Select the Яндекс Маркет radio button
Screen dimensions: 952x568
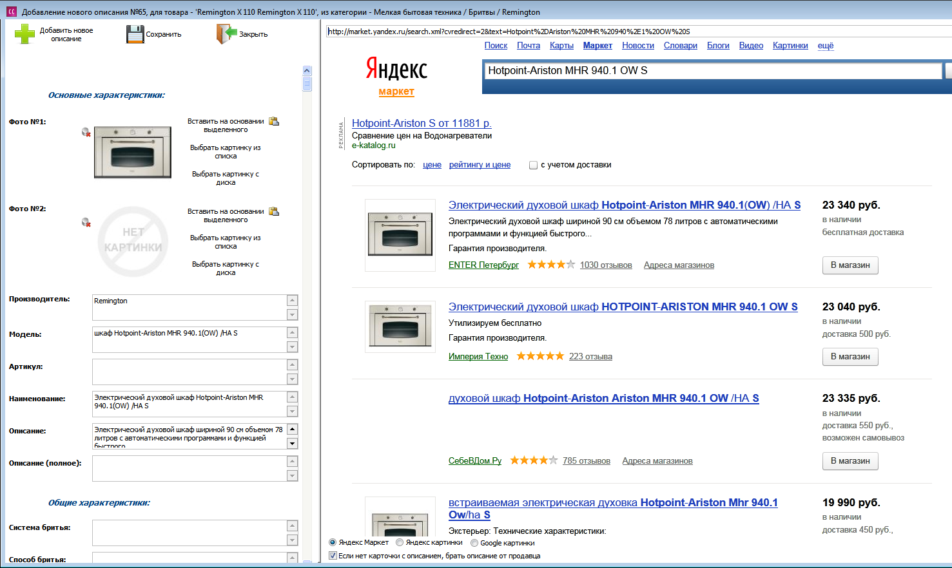(x=333, y=542)
